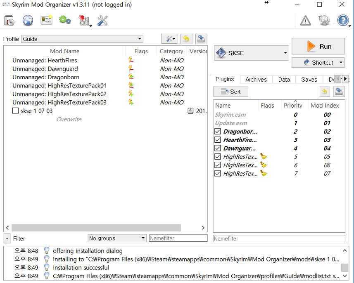Image resolution: width=354 pixels, height=283 pixels.
Task: Uncheck the Dawnguard plugin checkbox
Action: [x=217, y=148]
